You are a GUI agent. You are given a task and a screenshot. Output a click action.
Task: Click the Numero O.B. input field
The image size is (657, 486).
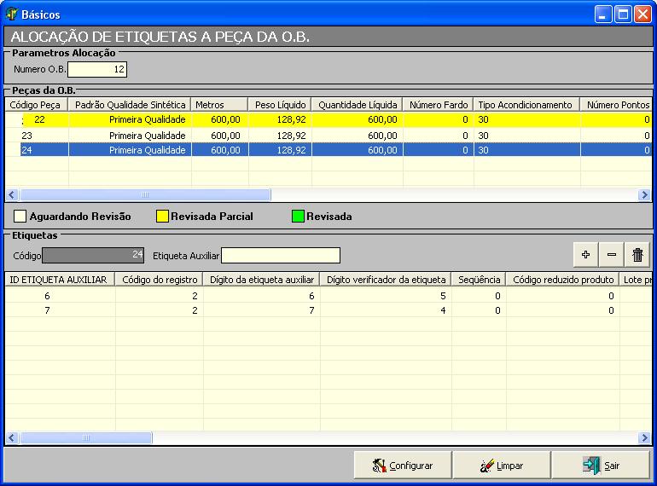point(97,69)
